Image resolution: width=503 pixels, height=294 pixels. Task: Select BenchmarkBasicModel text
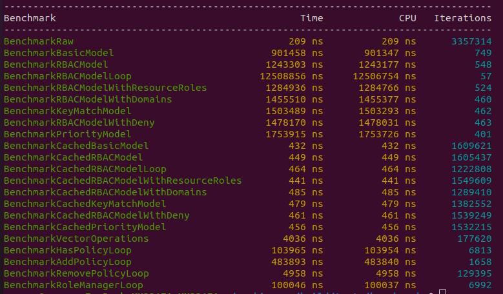(x=59, y=53)
